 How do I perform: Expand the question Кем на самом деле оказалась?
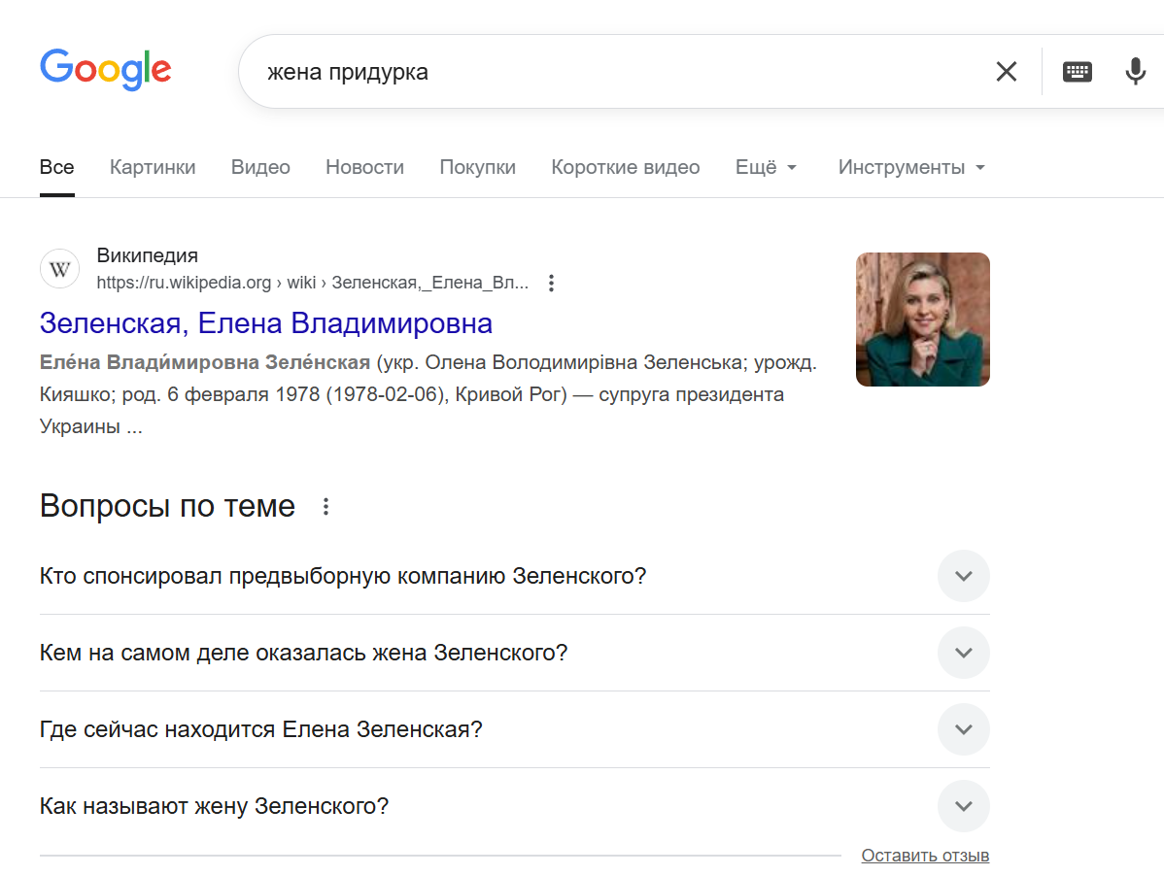point(963,653)
